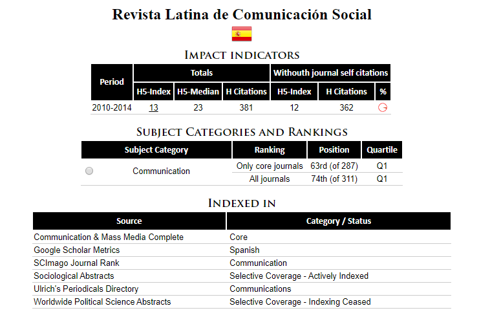Click Google Scholar Metrics source
The image size is (501, 317).
pyautogui.click(x=77, y=250)
